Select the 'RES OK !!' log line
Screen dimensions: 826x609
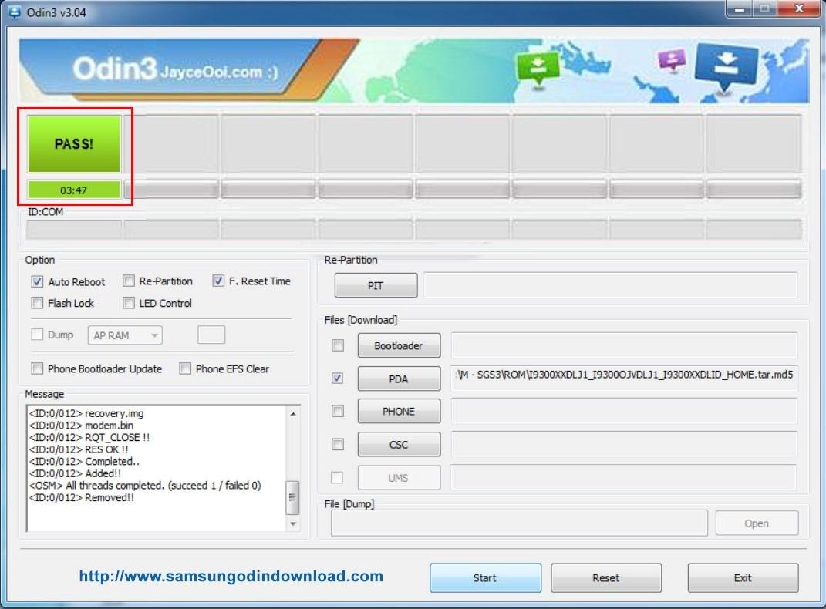(79, 449)
